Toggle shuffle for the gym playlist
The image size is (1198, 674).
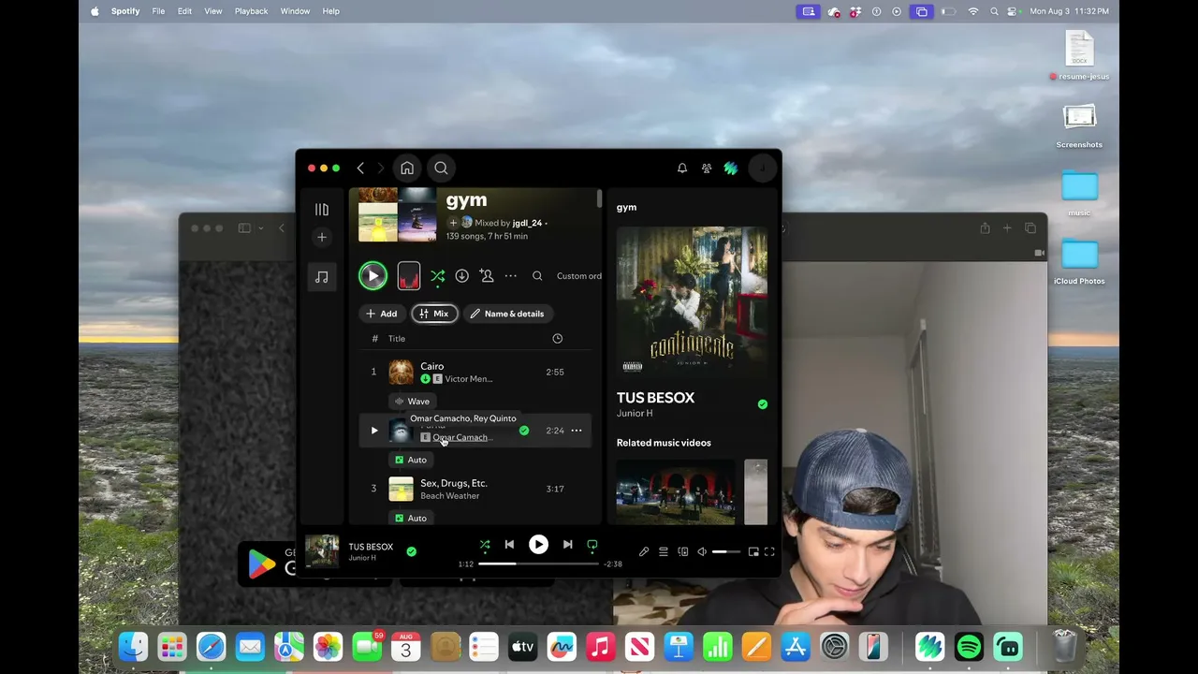tap(437, 276)
